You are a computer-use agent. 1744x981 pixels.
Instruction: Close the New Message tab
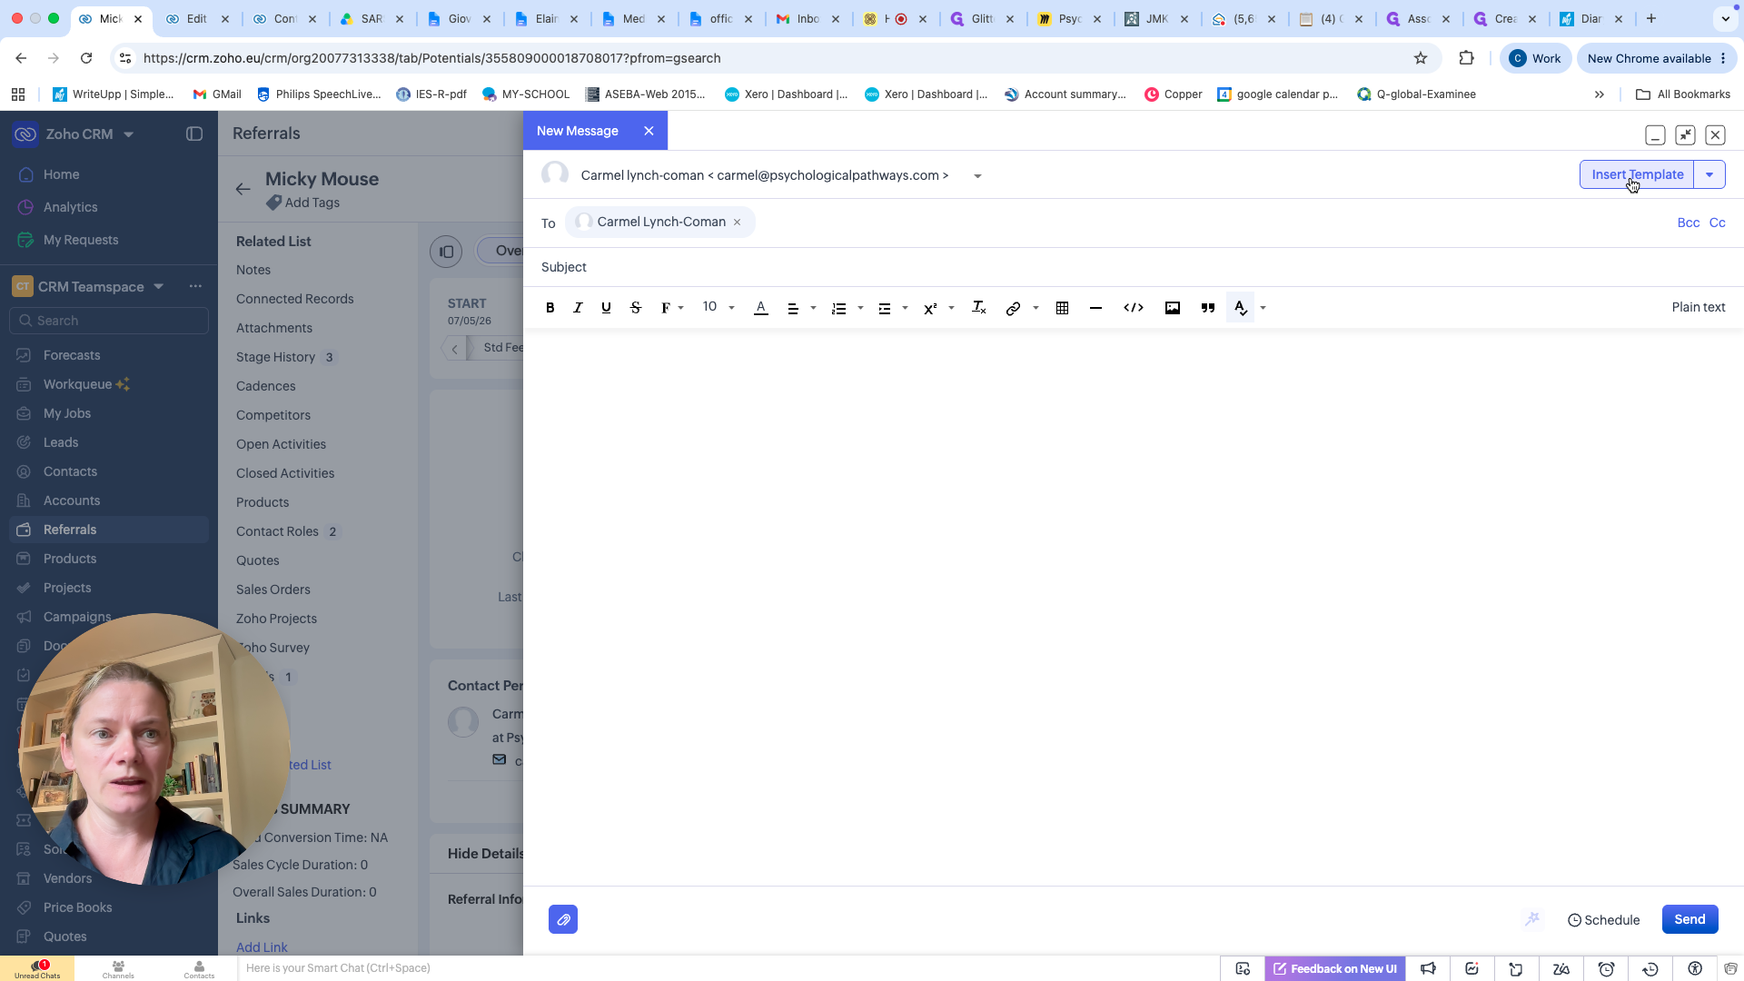(x=649, y=131)
